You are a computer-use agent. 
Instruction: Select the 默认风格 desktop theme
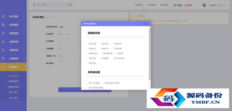tap(87, 44)
